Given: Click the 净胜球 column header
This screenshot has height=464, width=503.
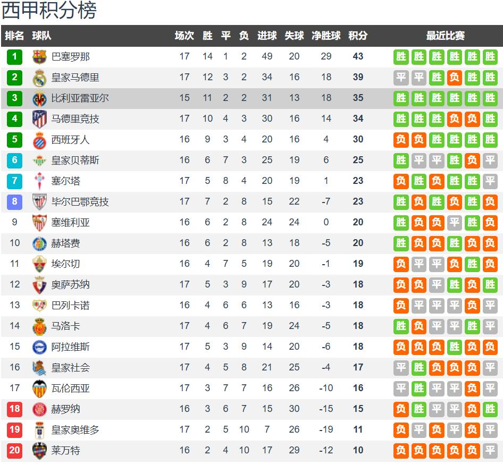Looking at the screenshot, I should coord(326,36).
